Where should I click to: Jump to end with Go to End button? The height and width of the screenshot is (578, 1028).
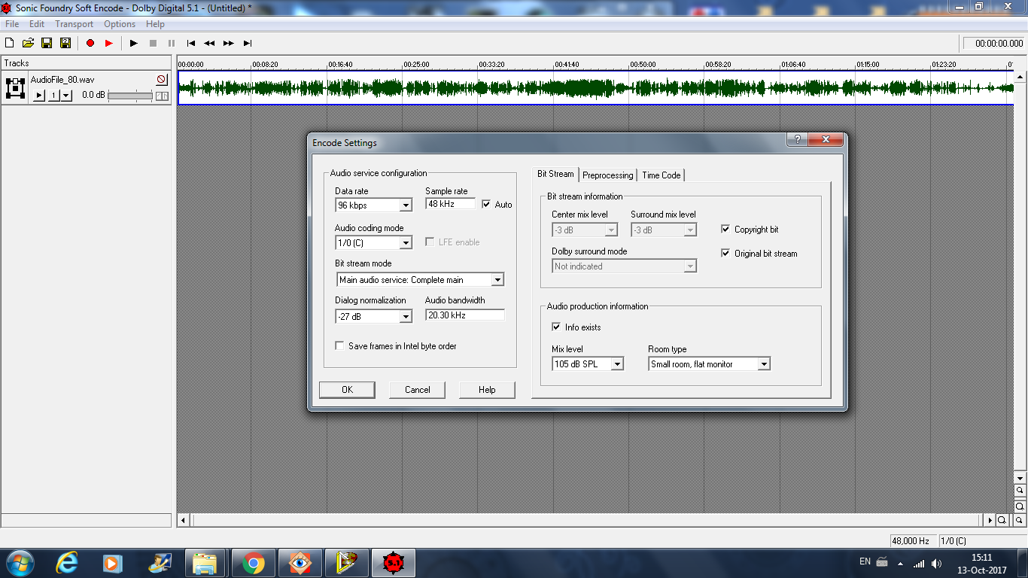pyautogui.click(x=248, y=43)
